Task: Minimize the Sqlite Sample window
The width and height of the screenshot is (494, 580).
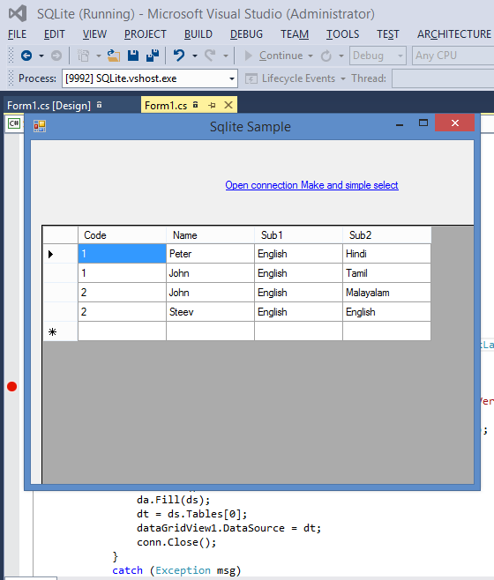Action: (x=400, y=124)
